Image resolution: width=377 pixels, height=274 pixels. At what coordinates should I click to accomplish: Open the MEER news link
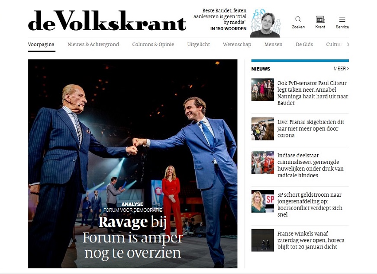(341, 69)
